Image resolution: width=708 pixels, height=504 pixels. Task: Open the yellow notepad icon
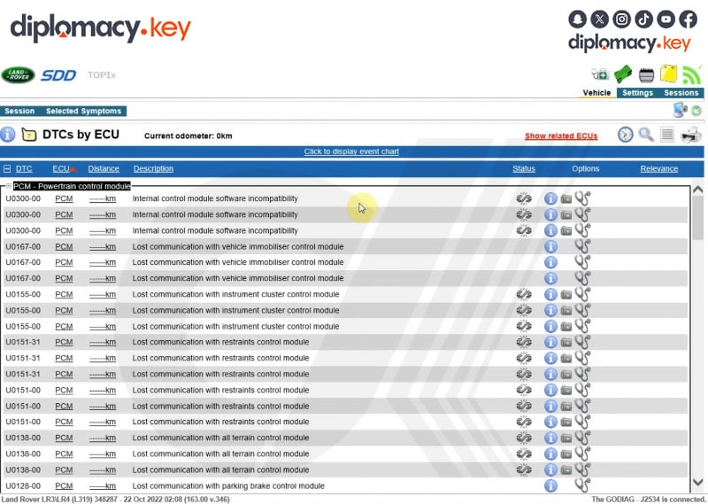click(669, 74)
